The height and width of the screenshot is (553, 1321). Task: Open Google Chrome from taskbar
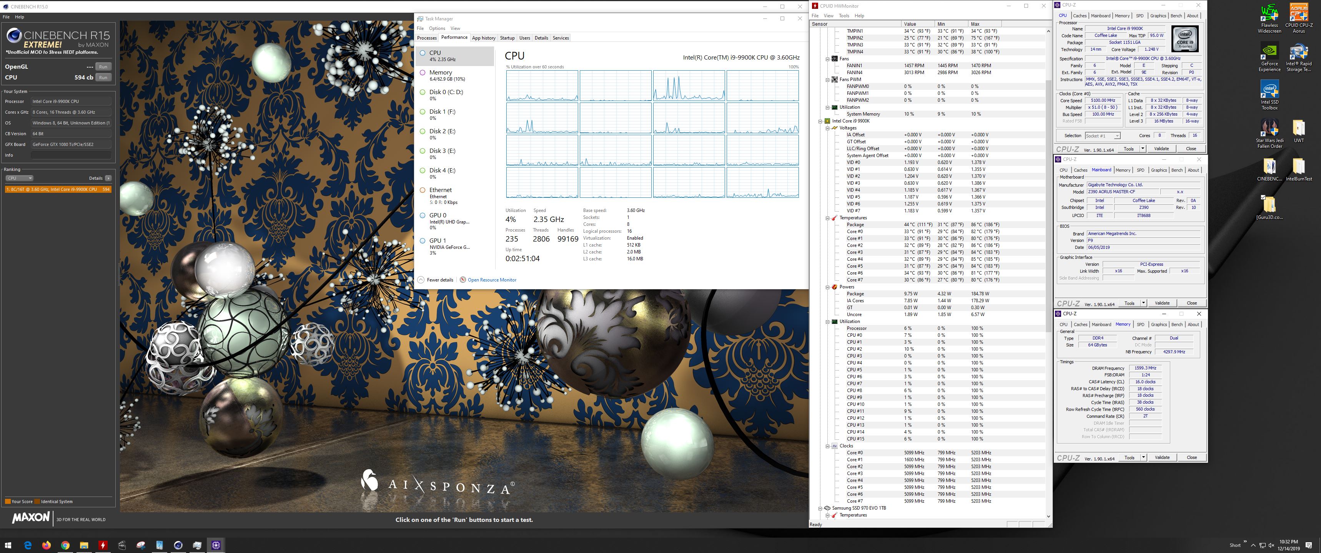65,545
